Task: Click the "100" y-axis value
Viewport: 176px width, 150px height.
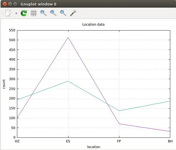Action: pos(12,118)
